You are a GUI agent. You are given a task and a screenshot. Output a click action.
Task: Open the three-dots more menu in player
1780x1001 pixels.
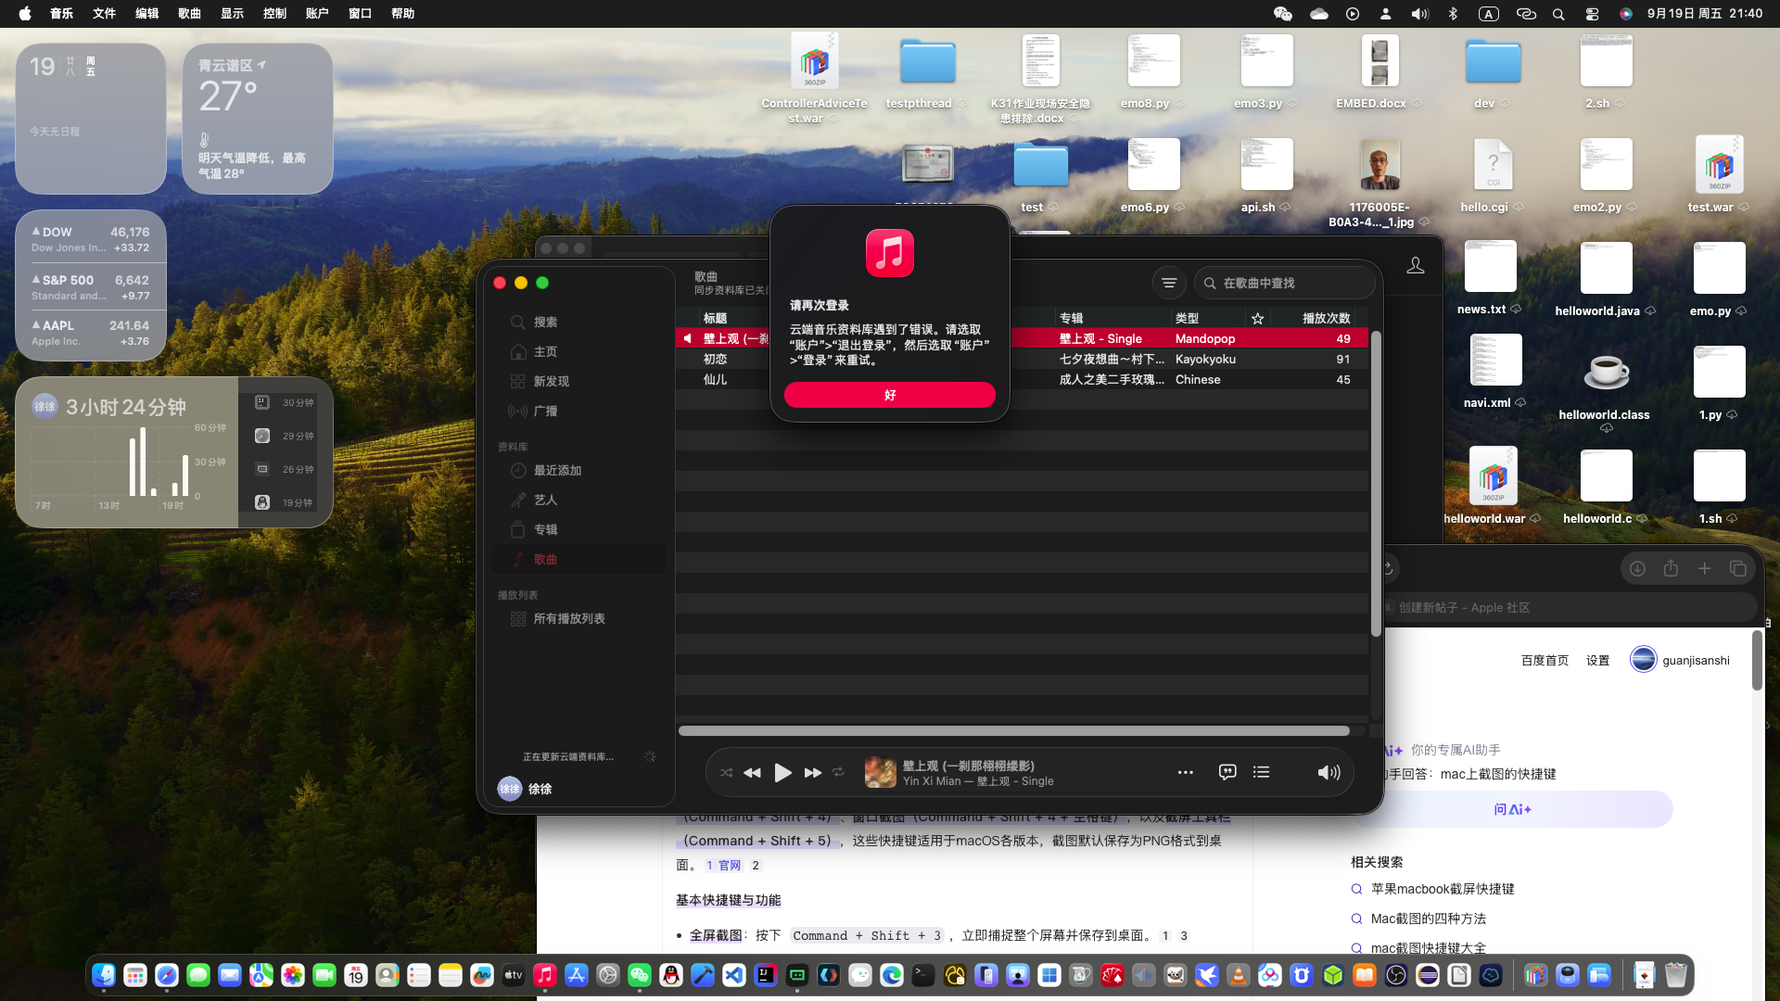[1185, 772]
